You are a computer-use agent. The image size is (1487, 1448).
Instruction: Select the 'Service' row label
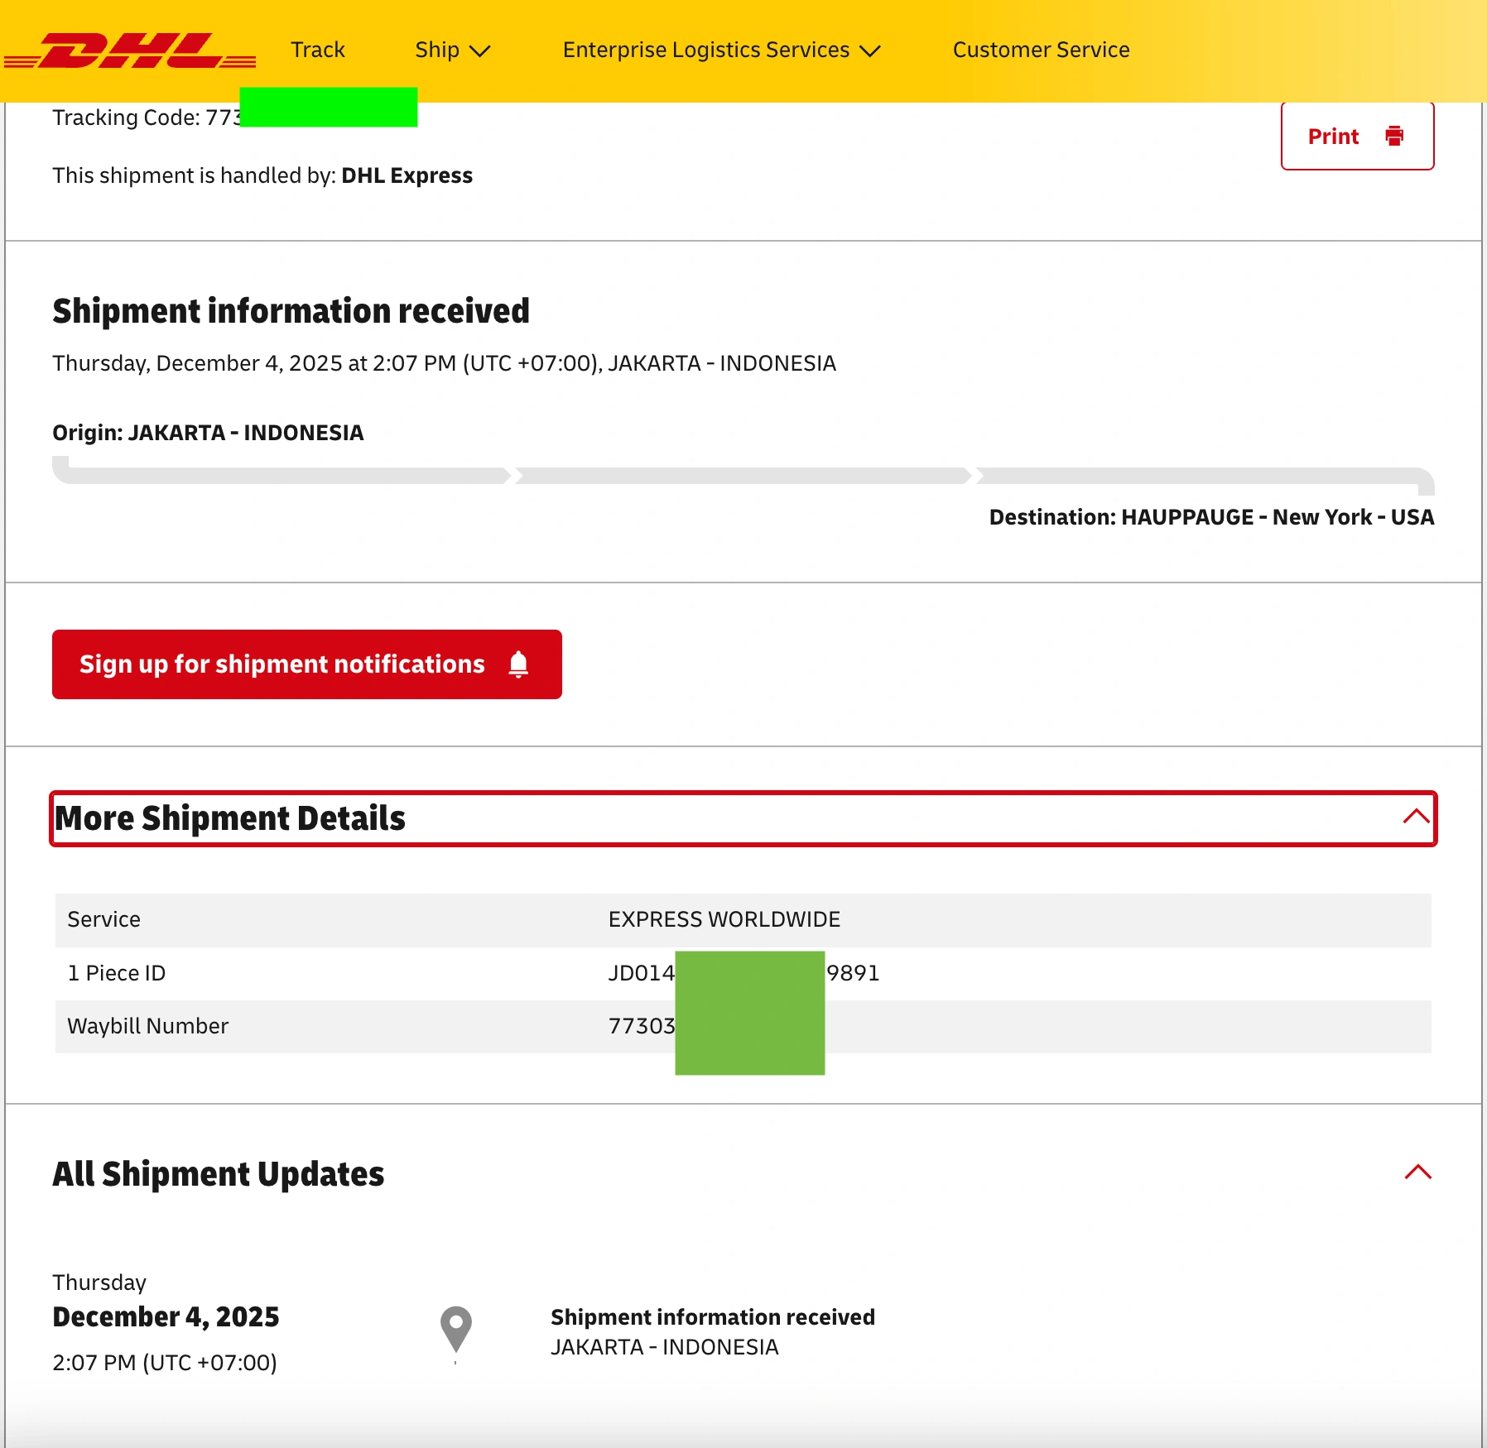104,919
